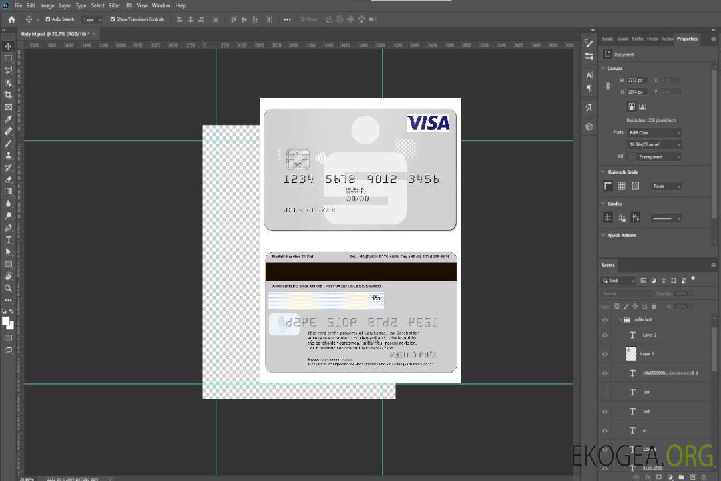Open the Layer menu
Viewport: 721px width, 481px height.
tap(65, 5)
